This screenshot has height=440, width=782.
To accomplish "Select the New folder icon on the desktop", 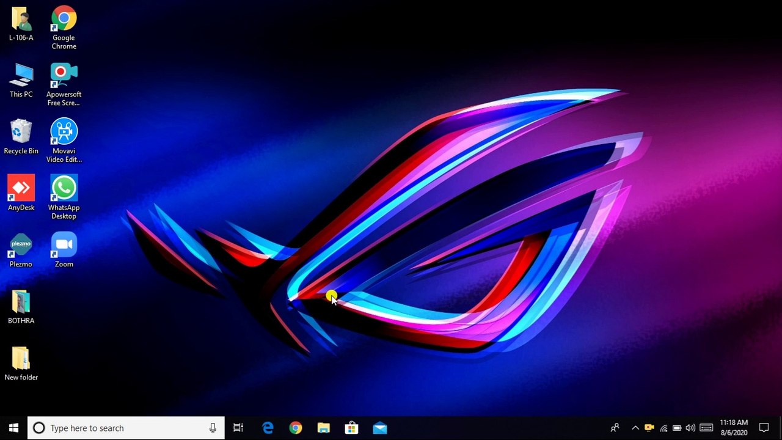I will click(21, 364).
